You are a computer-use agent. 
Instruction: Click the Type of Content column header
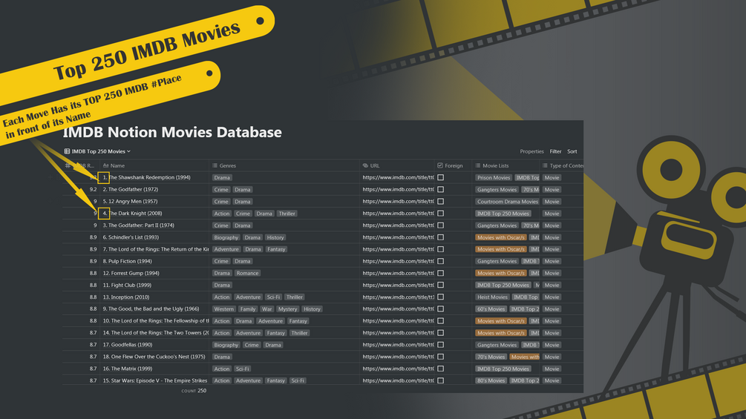tap(563, 166)
